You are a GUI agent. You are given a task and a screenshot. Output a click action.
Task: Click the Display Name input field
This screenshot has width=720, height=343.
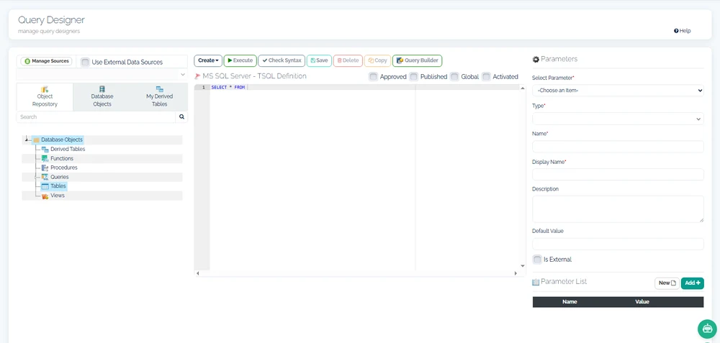pos(618,175)
